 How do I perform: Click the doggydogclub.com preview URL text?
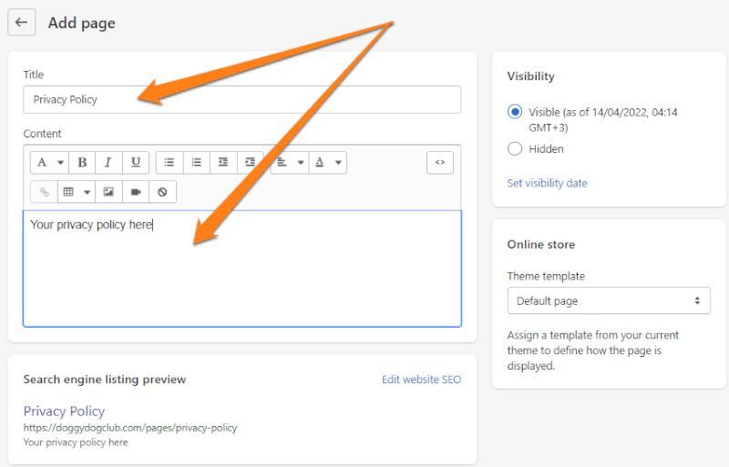click(130, 428)
